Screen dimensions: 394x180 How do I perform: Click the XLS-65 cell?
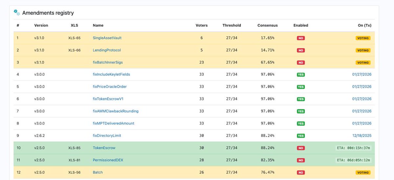coord(75,38)
